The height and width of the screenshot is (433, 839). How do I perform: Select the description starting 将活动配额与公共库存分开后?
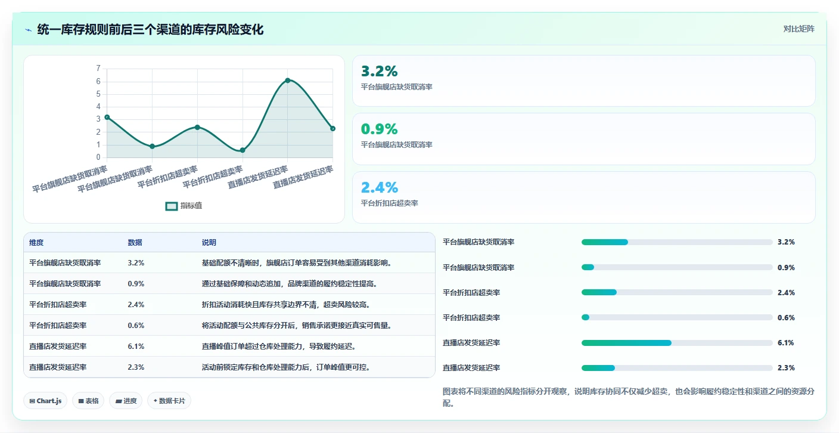297,325
